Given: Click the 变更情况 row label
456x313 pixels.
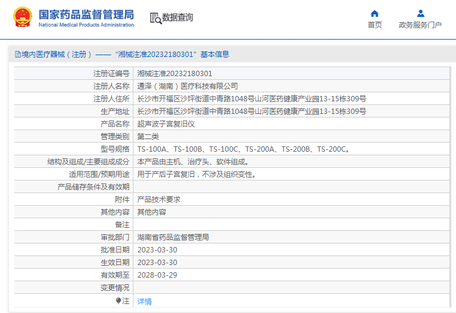Looking at the screenshot, I should click(115, 288).
